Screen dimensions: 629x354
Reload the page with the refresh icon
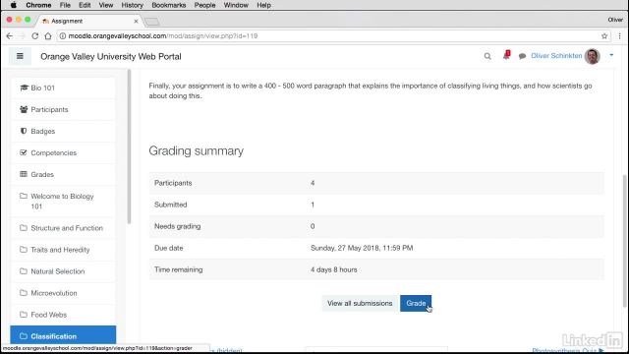(x=35, y=36)
